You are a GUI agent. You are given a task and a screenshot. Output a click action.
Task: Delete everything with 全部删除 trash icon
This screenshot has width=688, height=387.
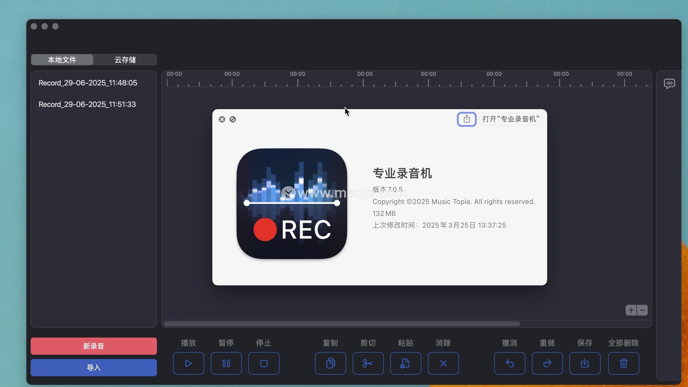(623, 363)
